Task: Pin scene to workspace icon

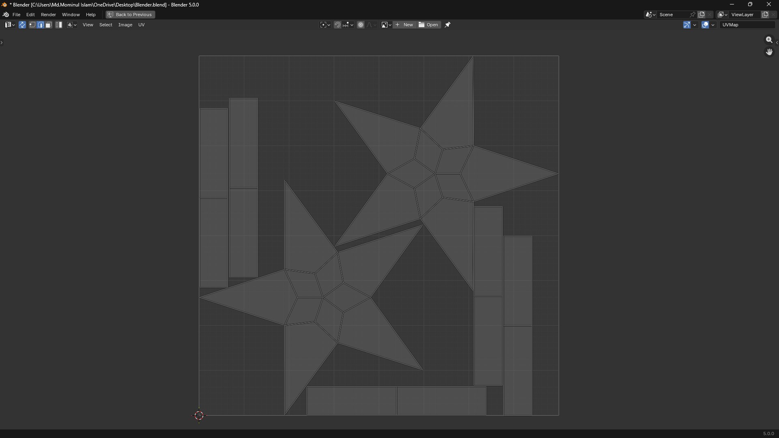Action: click(x=693, y=15)
